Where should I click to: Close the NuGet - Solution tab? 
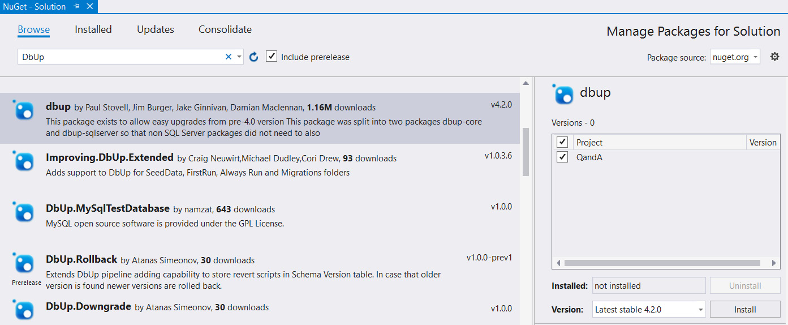(89, 7)
